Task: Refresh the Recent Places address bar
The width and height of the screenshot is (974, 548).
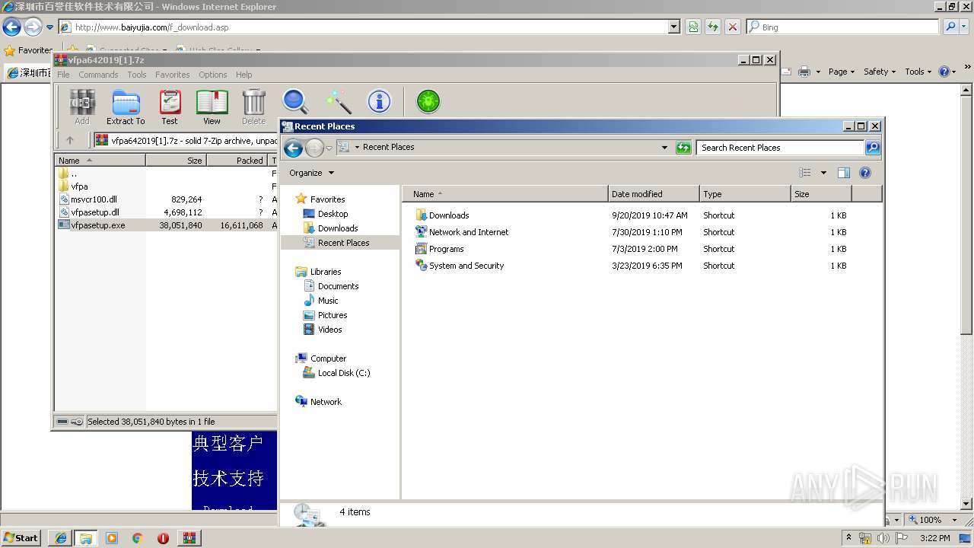Action: click(683, 148)
